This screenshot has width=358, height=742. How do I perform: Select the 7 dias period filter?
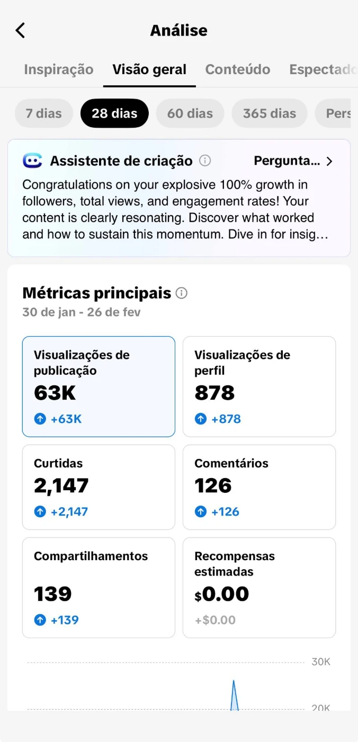coord(43,113)
